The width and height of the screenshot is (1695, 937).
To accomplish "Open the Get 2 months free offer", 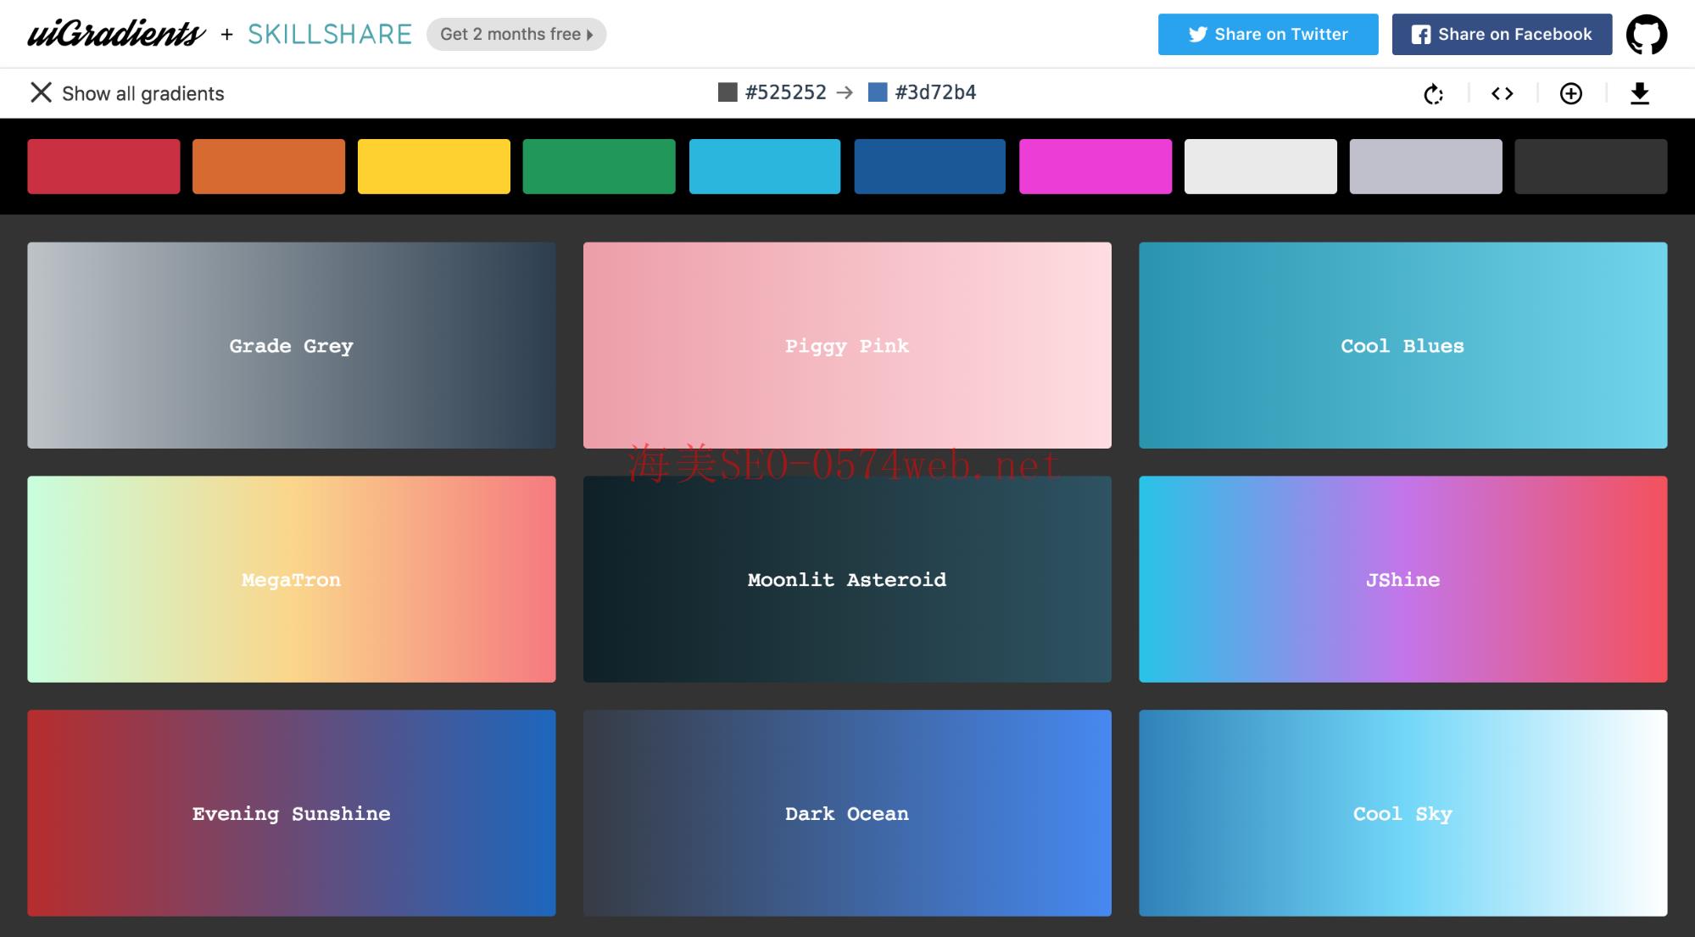I will click(x=516, y=34).
